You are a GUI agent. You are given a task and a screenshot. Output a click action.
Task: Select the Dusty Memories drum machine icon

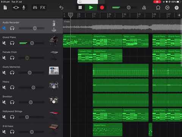point(54,70)
